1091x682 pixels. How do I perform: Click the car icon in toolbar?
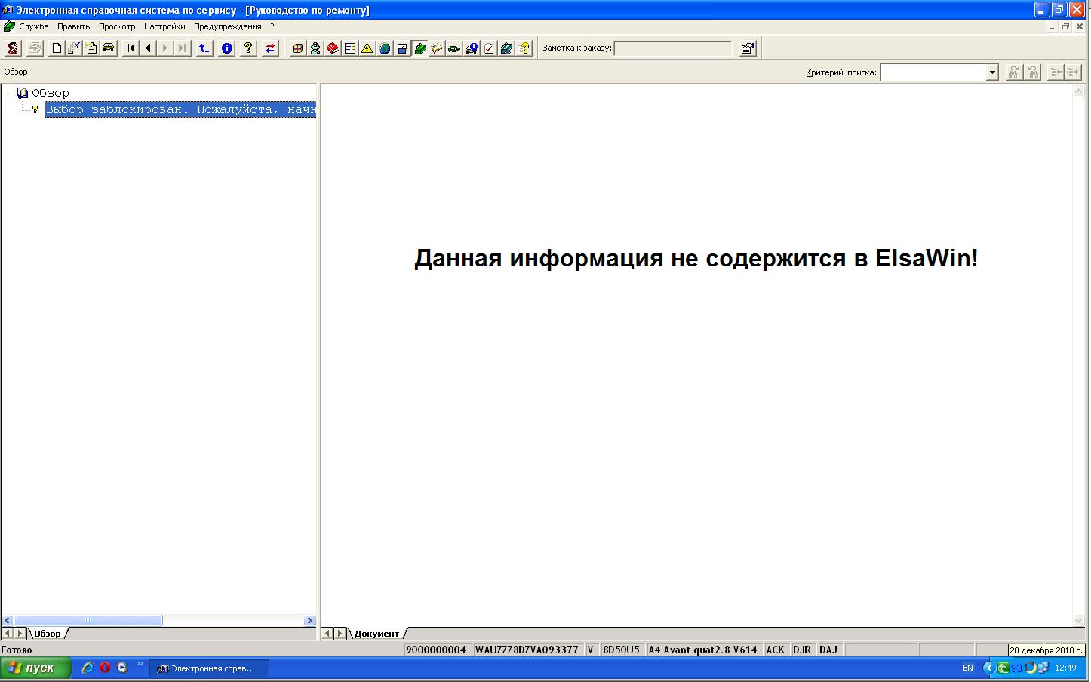click(x=109, y=48)
